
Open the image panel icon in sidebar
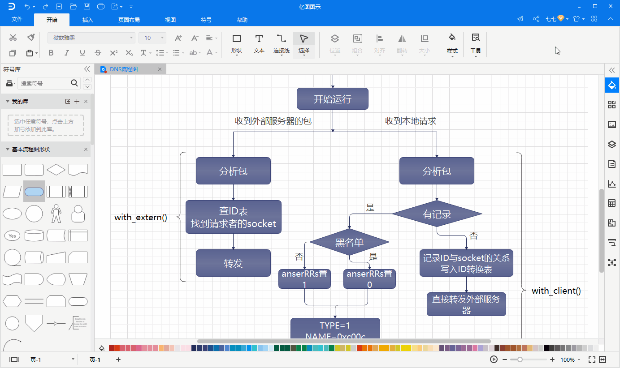[x=612, y=124]
